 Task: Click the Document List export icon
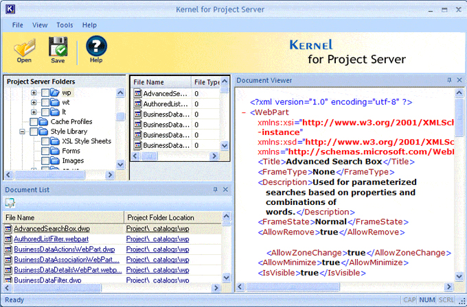click(10, 203)
